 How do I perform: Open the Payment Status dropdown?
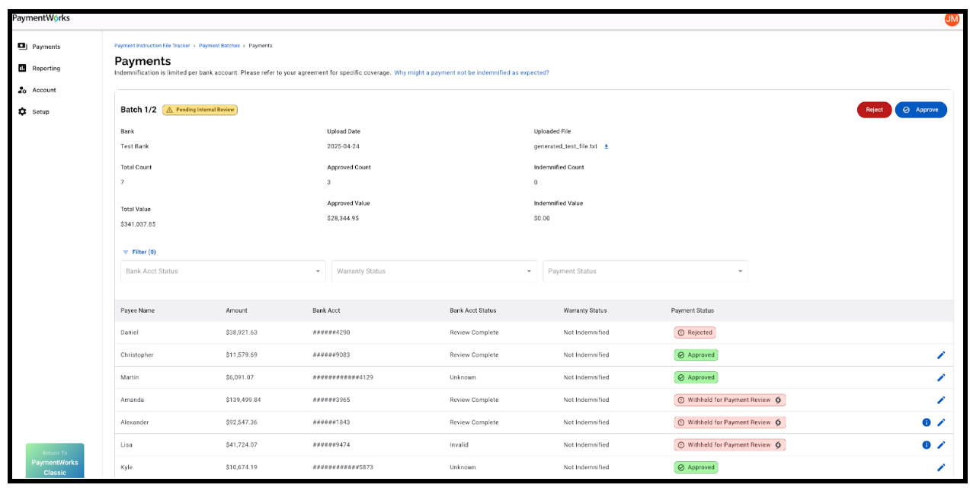point(645,271)
